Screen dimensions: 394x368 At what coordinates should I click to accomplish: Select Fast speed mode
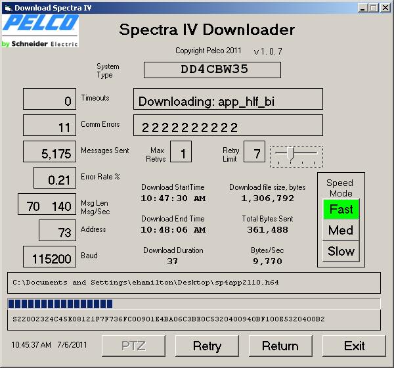click(341, 209)
